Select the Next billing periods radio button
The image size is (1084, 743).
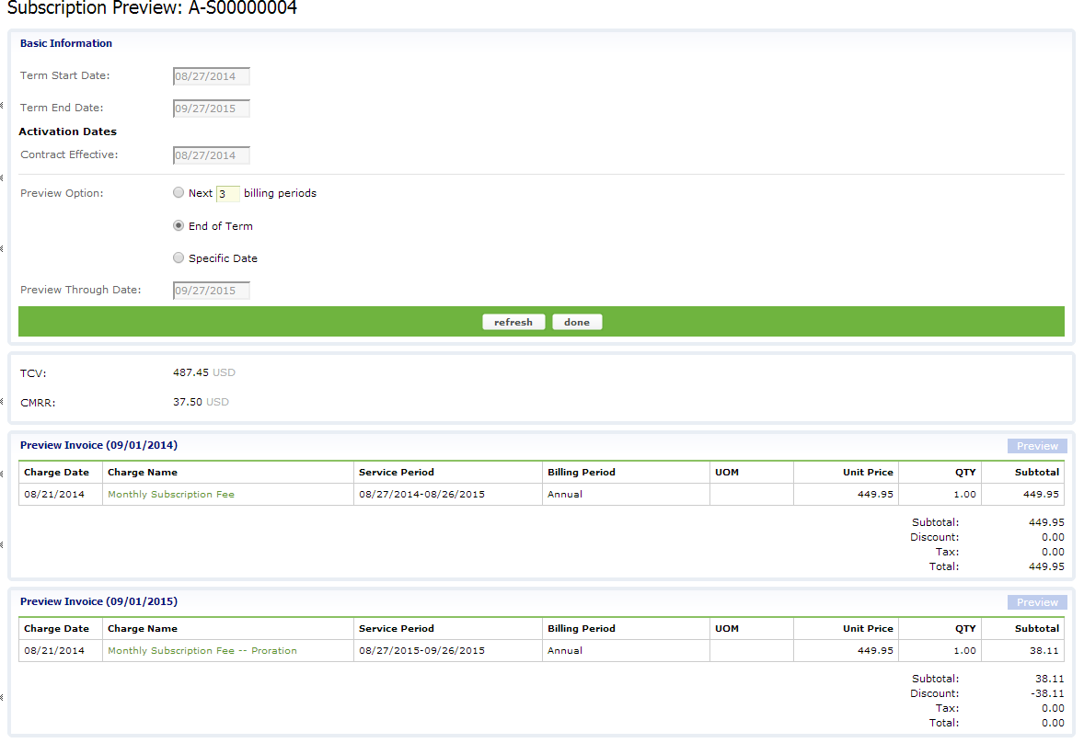pyautogui.click(x=179, y=193)
